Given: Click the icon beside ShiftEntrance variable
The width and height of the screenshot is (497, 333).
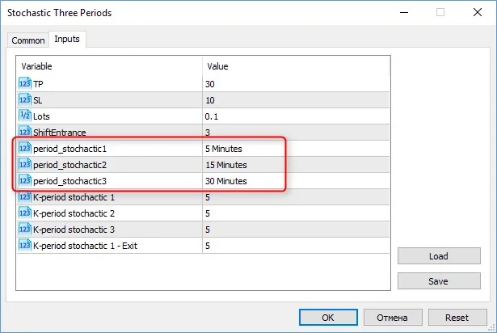Looking at the screenshot, I should click(24, 132).
